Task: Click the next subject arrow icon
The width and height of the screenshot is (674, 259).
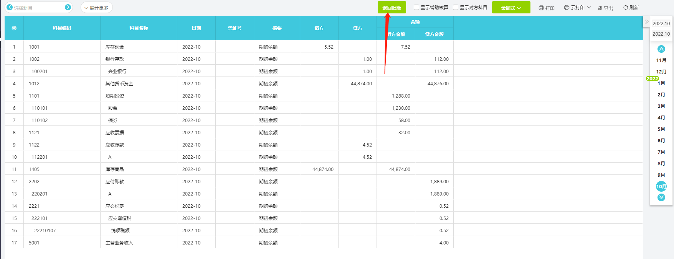Action: point(68,7)
